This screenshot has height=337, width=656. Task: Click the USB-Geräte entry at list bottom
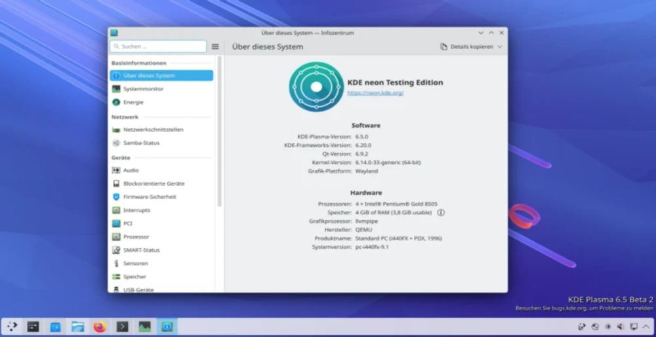coord(161,289)
